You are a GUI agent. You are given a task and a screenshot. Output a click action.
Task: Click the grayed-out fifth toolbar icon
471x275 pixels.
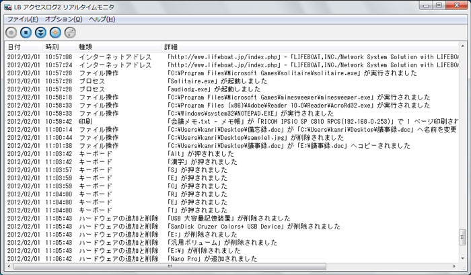pos(70,32)
